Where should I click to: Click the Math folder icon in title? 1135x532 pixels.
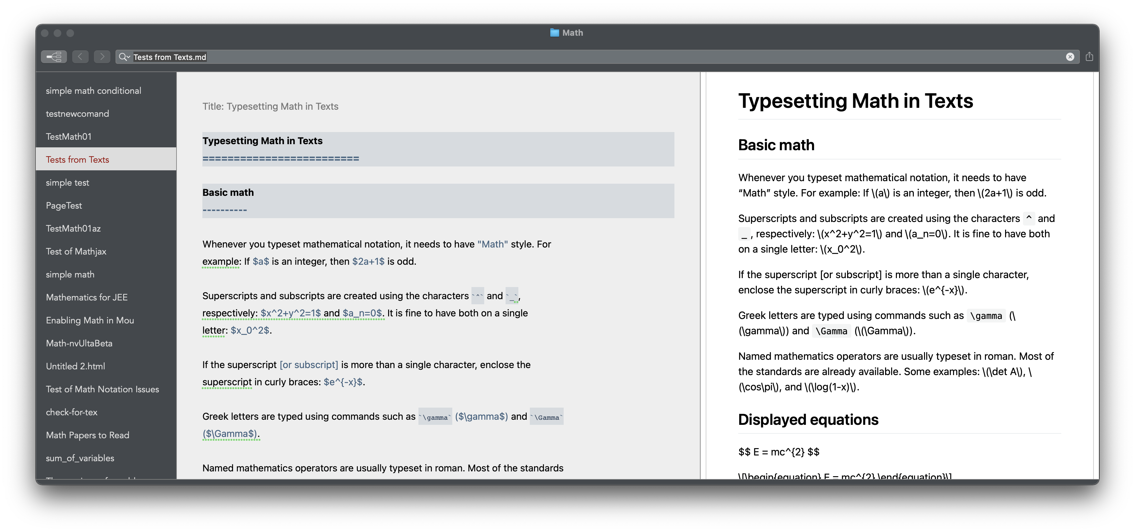(x=554, y=33)
